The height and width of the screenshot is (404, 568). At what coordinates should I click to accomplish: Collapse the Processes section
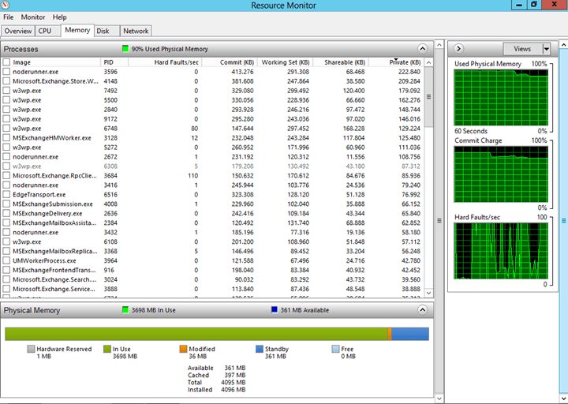click(422, 49)
